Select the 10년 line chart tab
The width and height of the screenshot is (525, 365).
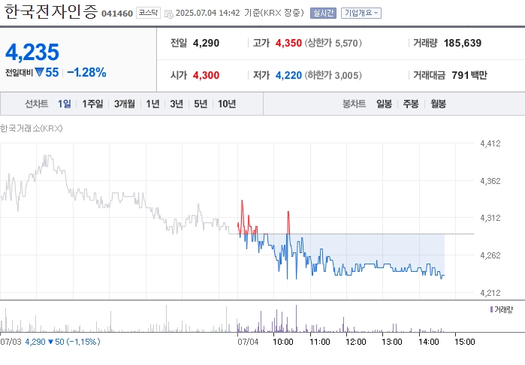pos(227,104)
